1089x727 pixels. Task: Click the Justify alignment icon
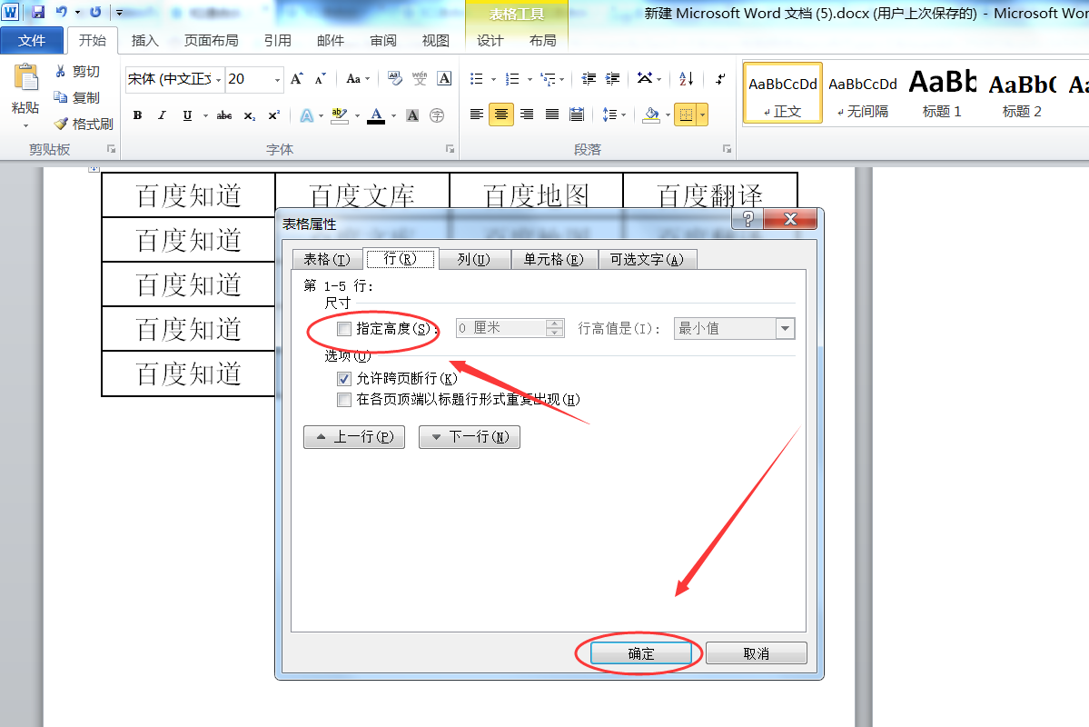point(552,115)
